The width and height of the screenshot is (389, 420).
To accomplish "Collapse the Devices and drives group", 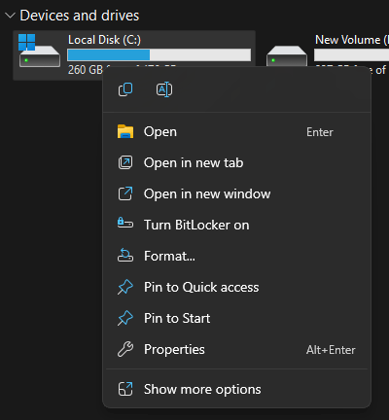I will [11, 16].
